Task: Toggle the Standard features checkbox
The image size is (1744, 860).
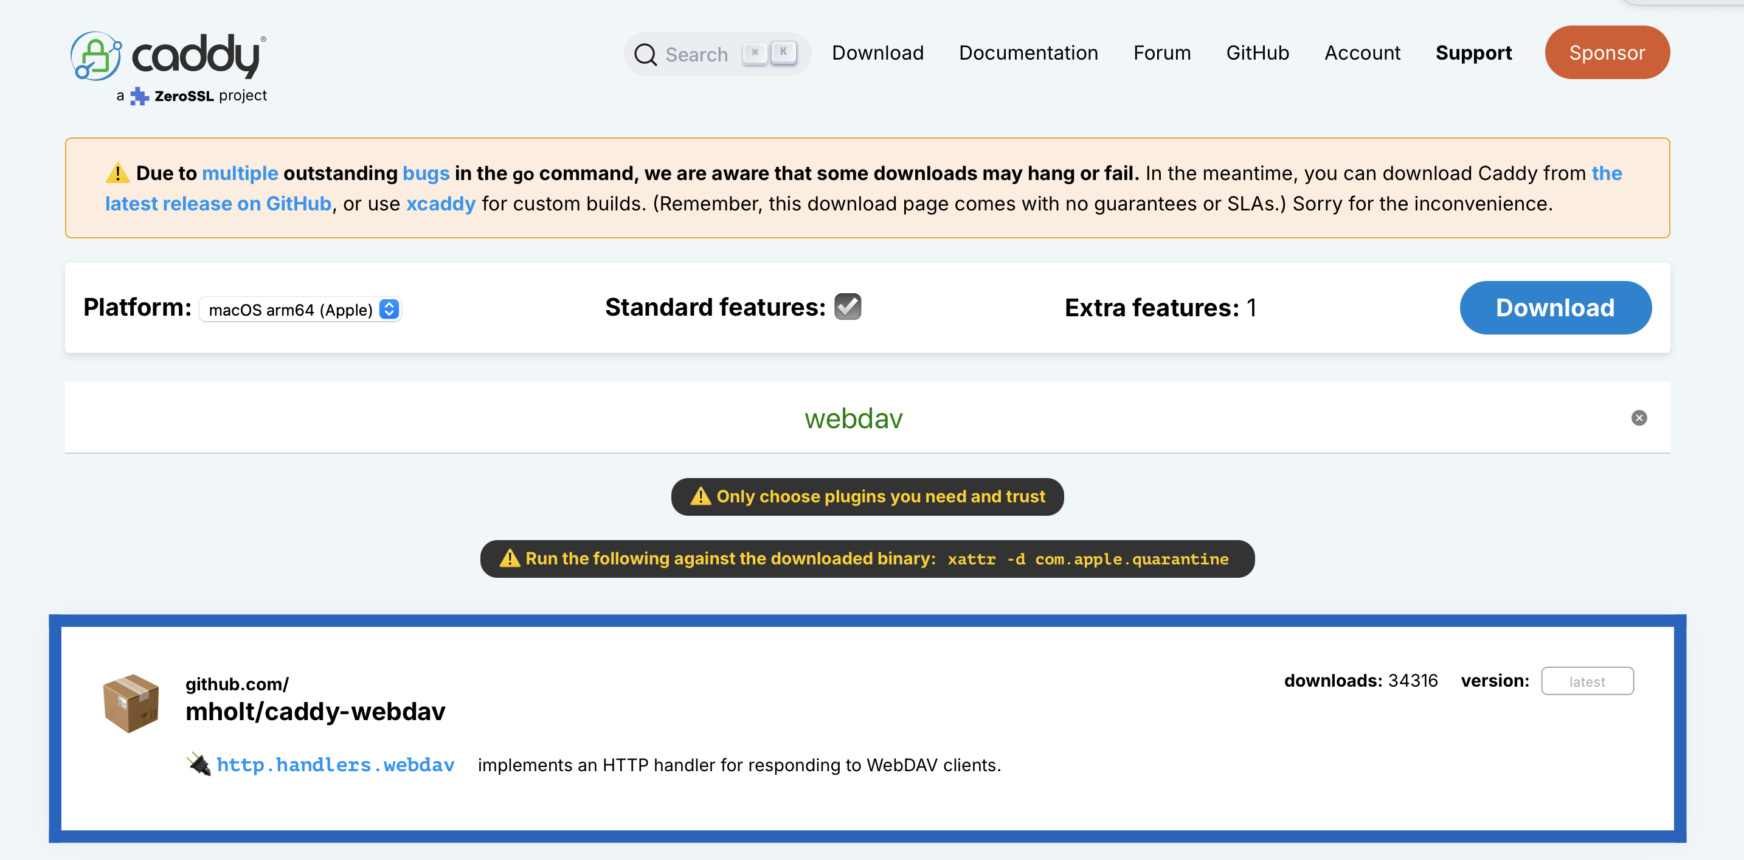Action: coord(847,307)
